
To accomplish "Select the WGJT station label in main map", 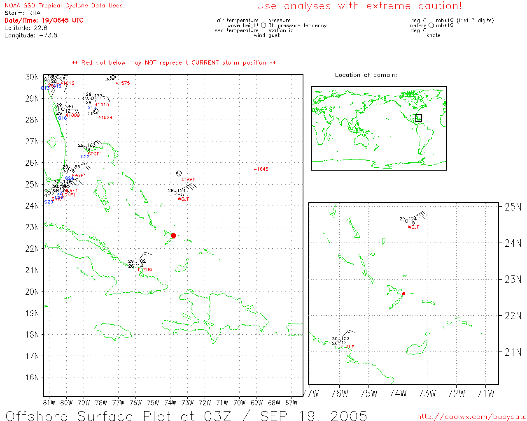I will pyautogui.click(x=183, y=199).
